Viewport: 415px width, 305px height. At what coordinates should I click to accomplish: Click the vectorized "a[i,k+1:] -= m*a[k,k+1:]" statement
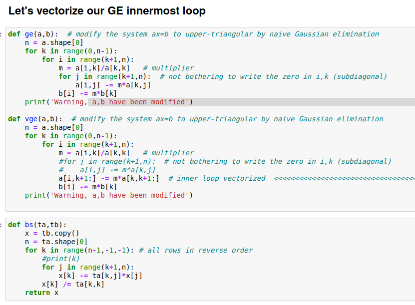(x=109, y=178)
